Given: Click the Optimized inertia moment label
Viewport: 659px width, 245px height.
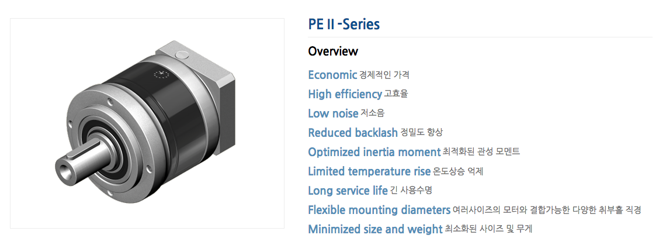Looking at the screenshot, I should tap(374, 152).
